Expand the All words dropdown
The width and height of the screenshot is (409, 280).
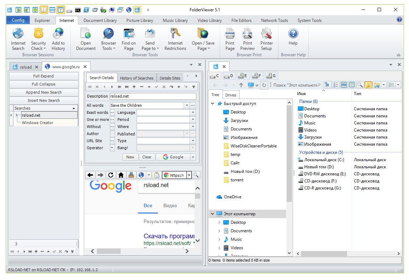pos(186,105)
